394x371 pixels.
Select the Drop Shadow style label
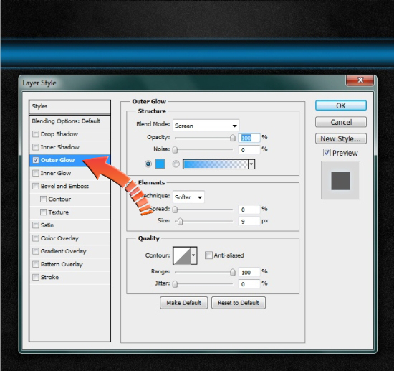(x=59, y=134)
